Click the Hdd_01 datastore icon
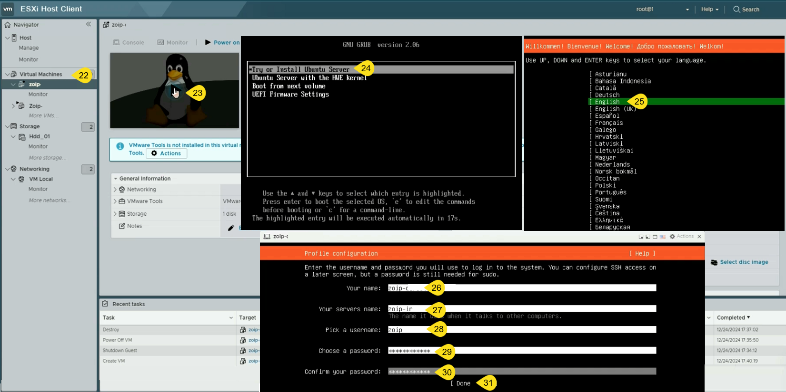786x392 pixels. click(22, 137)
